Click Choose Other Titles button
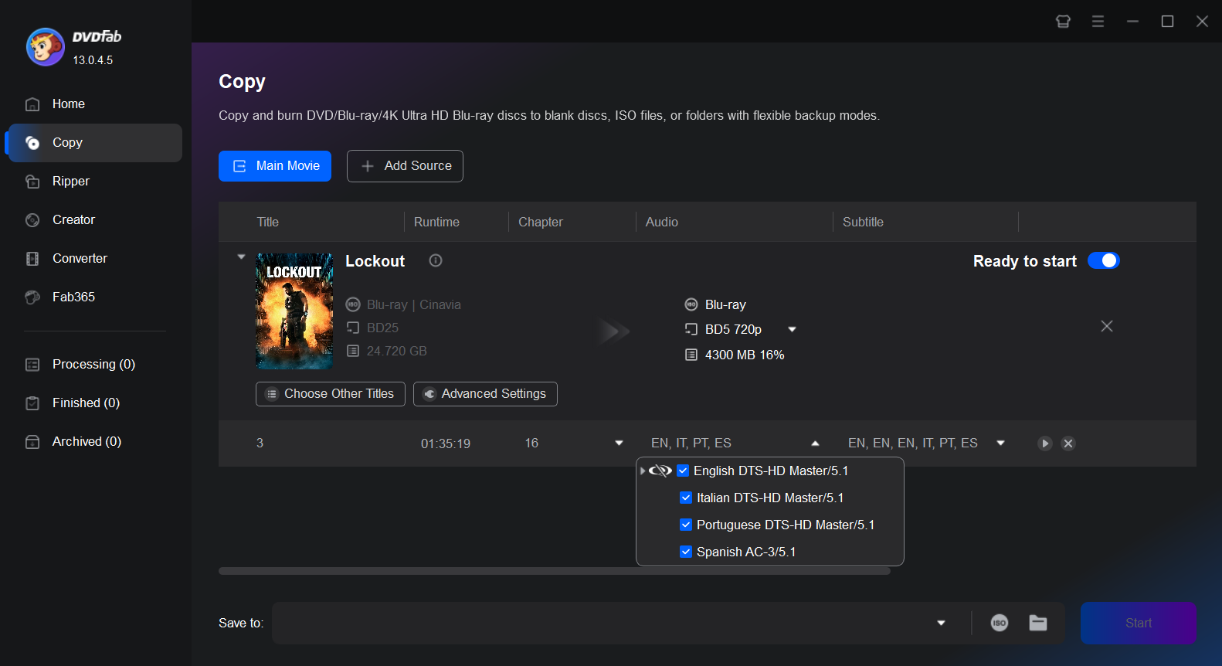 (331, 394)
